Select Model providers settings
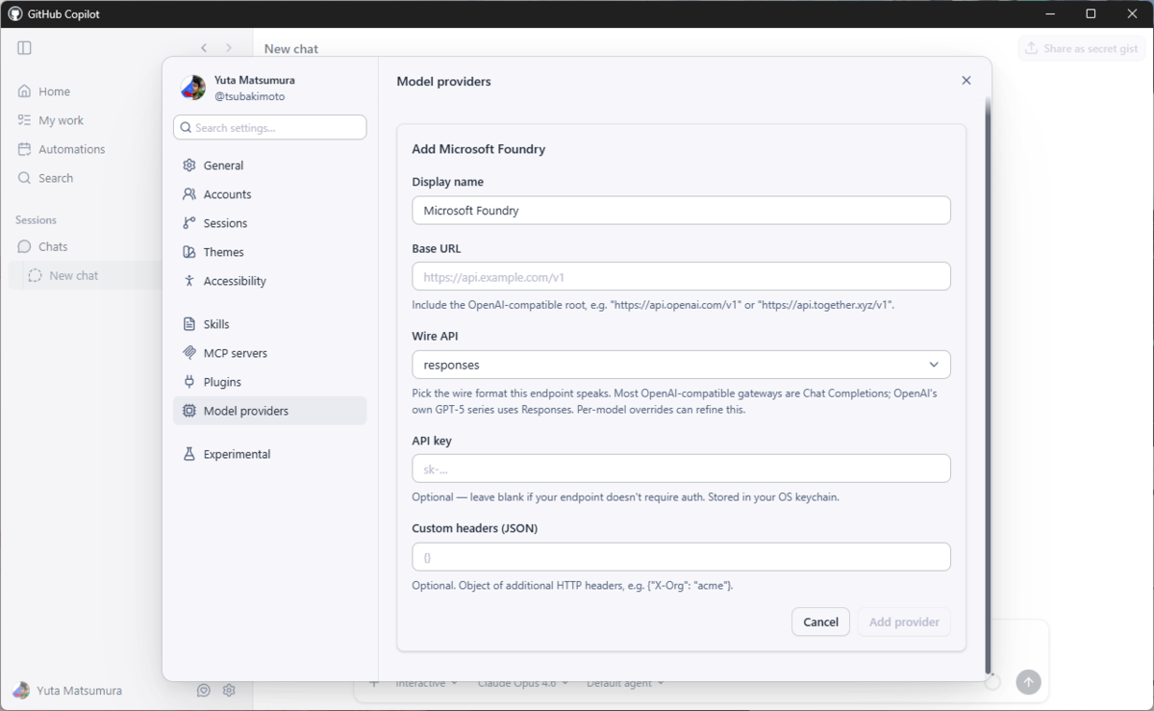This screenshot has width=1154, height=711. pyautogui.click(x=270, y=411)
